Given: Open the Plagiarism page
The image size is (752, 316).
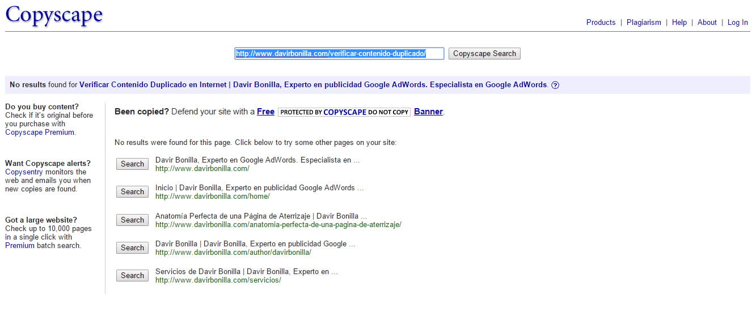Looking at the screenshot, I should [644, 23].
